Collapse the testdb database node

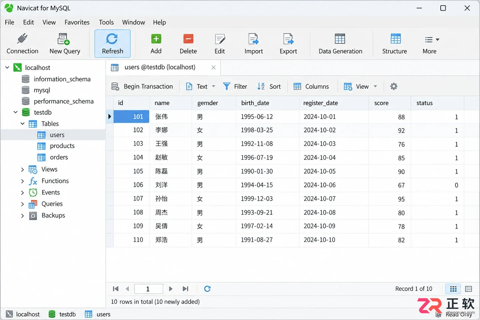pyautogui.click(x=15, y=112)
